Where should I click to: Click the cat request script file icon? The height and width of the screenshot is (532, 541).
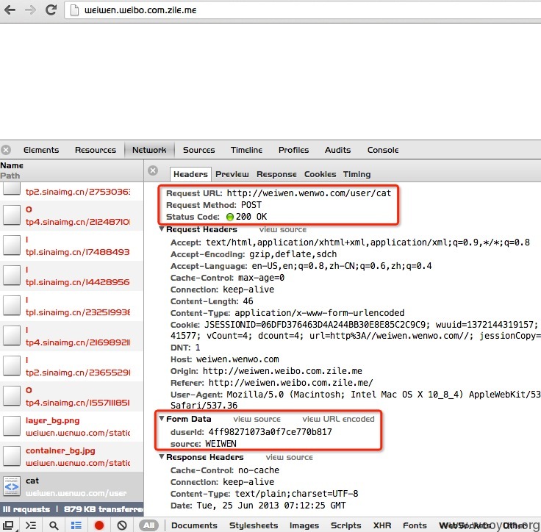(12, 486)
